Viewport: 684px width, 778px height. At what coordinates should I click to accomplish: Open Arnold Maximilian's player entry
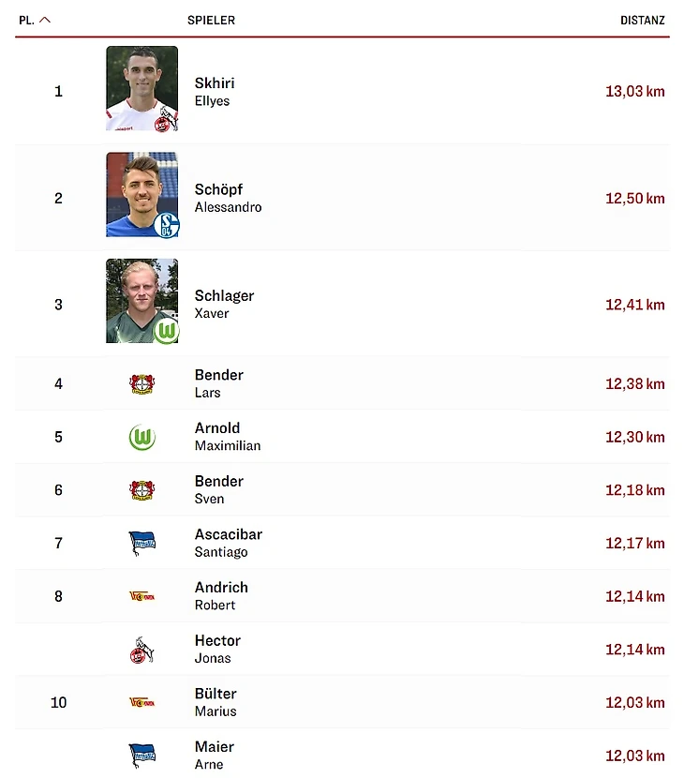click(217, 428)
